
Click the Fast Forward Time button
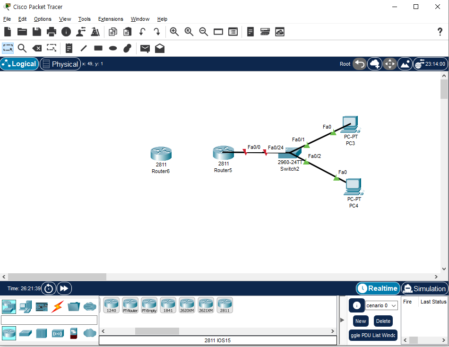pos(64,288)
